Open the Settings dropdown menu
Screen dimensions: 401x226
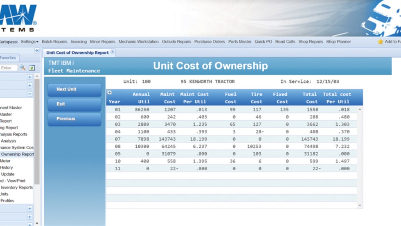pos(29,42)
